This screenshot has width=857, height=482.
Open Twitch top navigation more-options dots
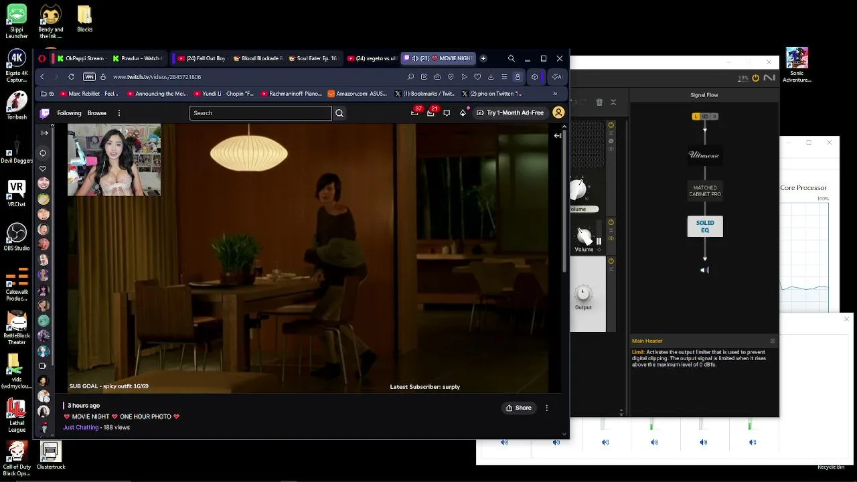coord(119,113)
